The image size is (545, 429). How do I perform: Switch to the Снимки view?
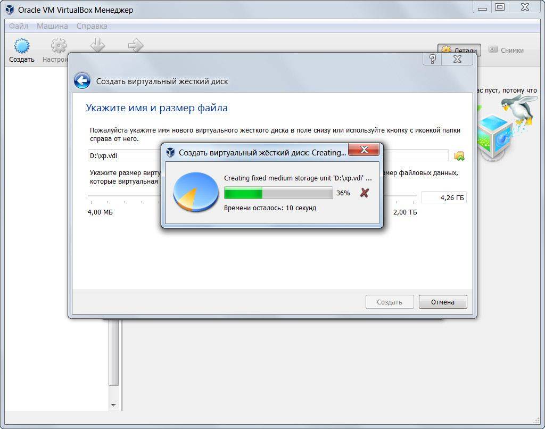click(x=506, y=50)
